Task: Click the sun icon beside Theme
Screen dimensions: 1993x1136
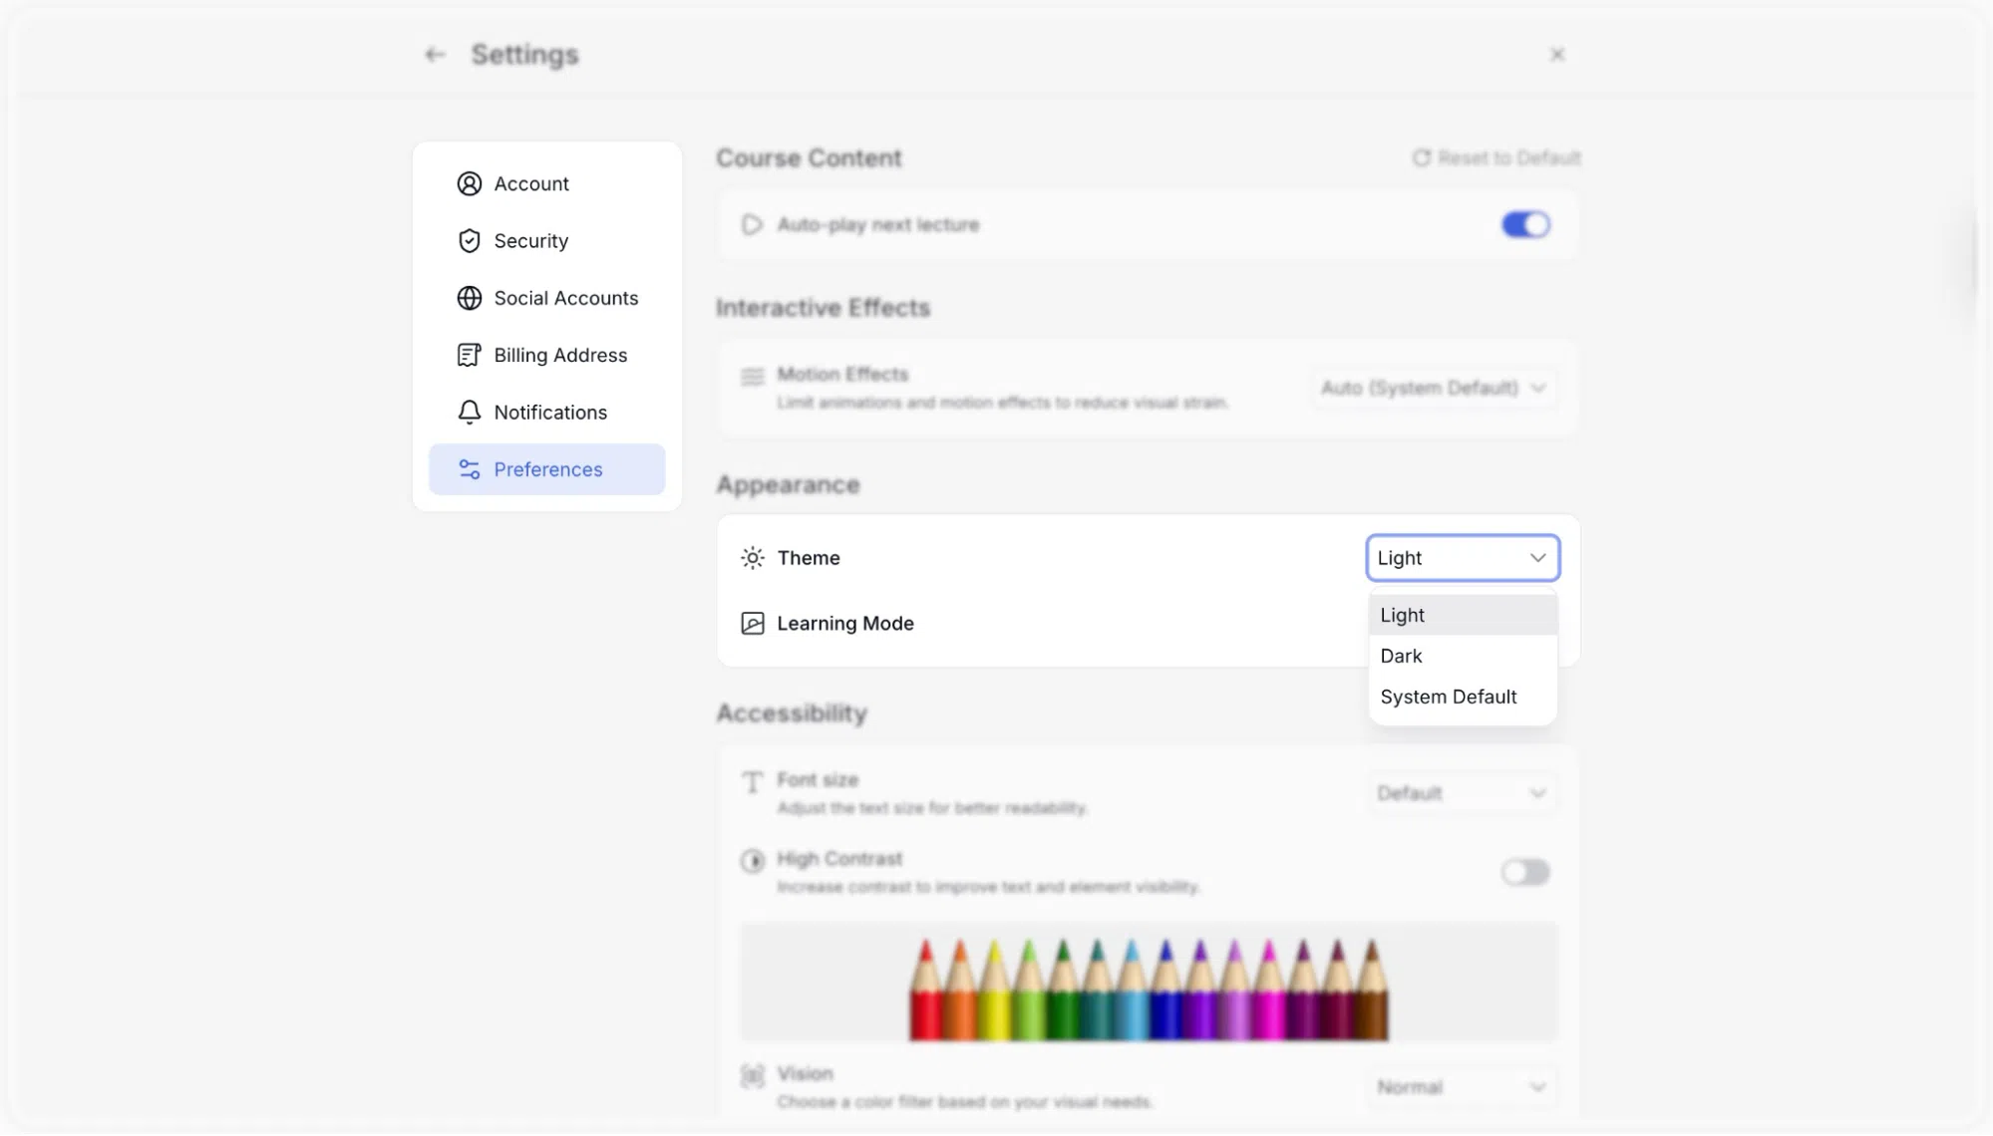Action: coord(753,558)
